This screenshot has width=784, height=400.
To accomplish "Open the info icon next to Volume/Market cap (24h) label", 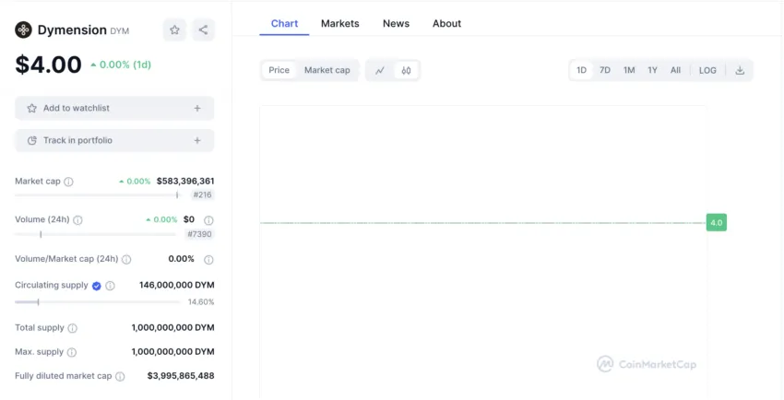I will [x=126, y=259].
